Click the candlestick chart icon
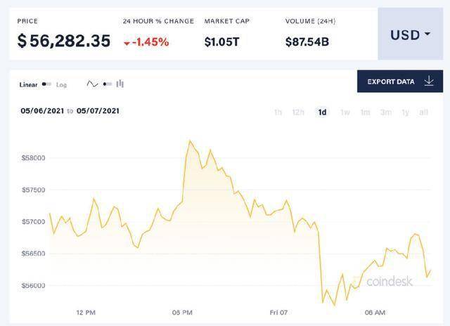The height and width of the screenshot is (326, 450). pos(120,84)
